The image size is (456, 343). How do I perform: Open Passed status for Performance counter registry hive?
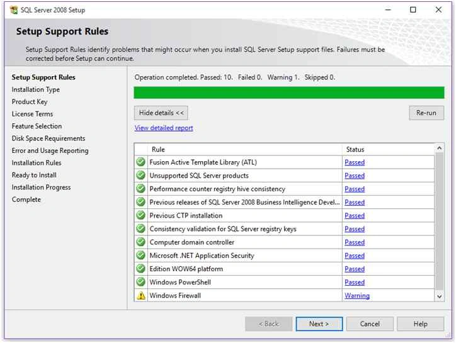pyautogui.click(x=355, y=189)
